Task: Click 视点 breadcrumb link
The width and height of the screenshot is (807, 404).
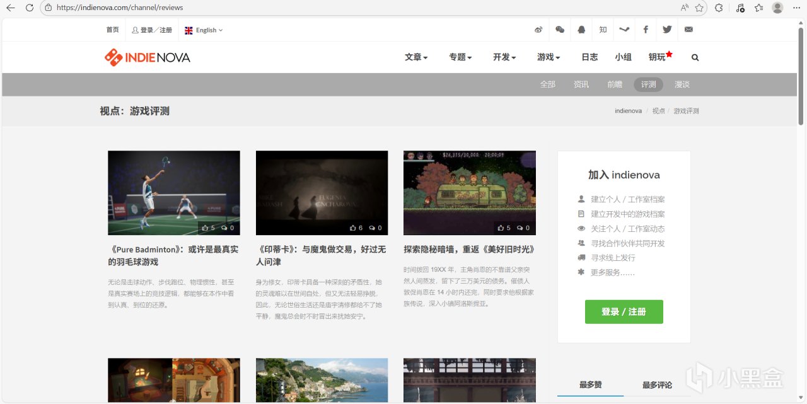Action: click(659, 111)
